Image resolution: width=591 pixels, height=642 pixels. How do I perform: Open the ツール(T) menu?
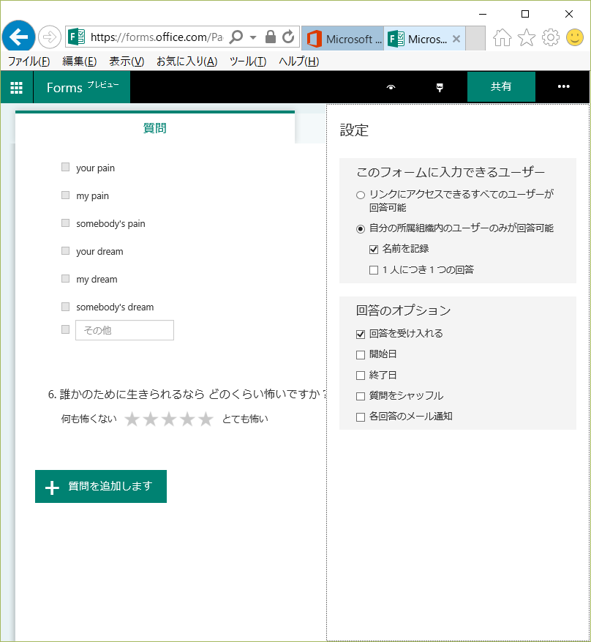(x=248, y=61)
